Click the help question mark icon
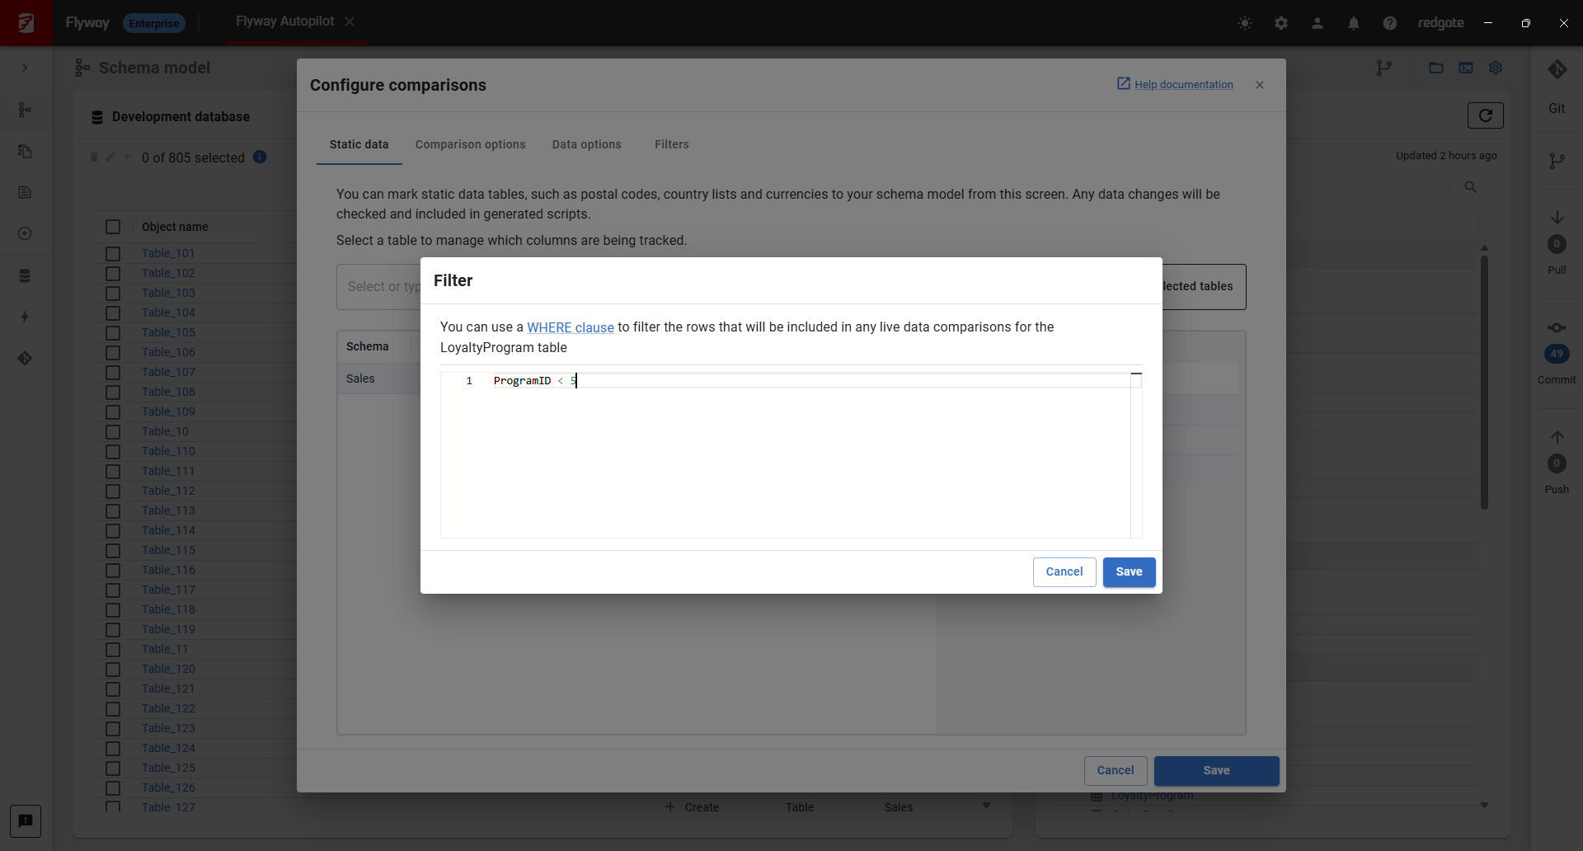Screen dimensions: 1583x851 (1390, 23)
